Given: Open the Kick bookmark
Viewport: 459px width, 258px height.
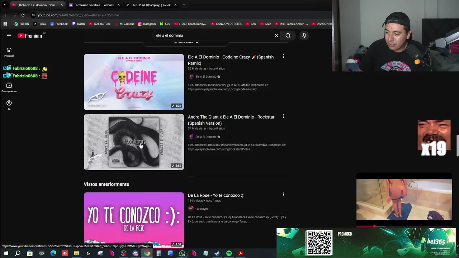Looking at the screenshot, I should pyautogui.click(x=165, y=24).
